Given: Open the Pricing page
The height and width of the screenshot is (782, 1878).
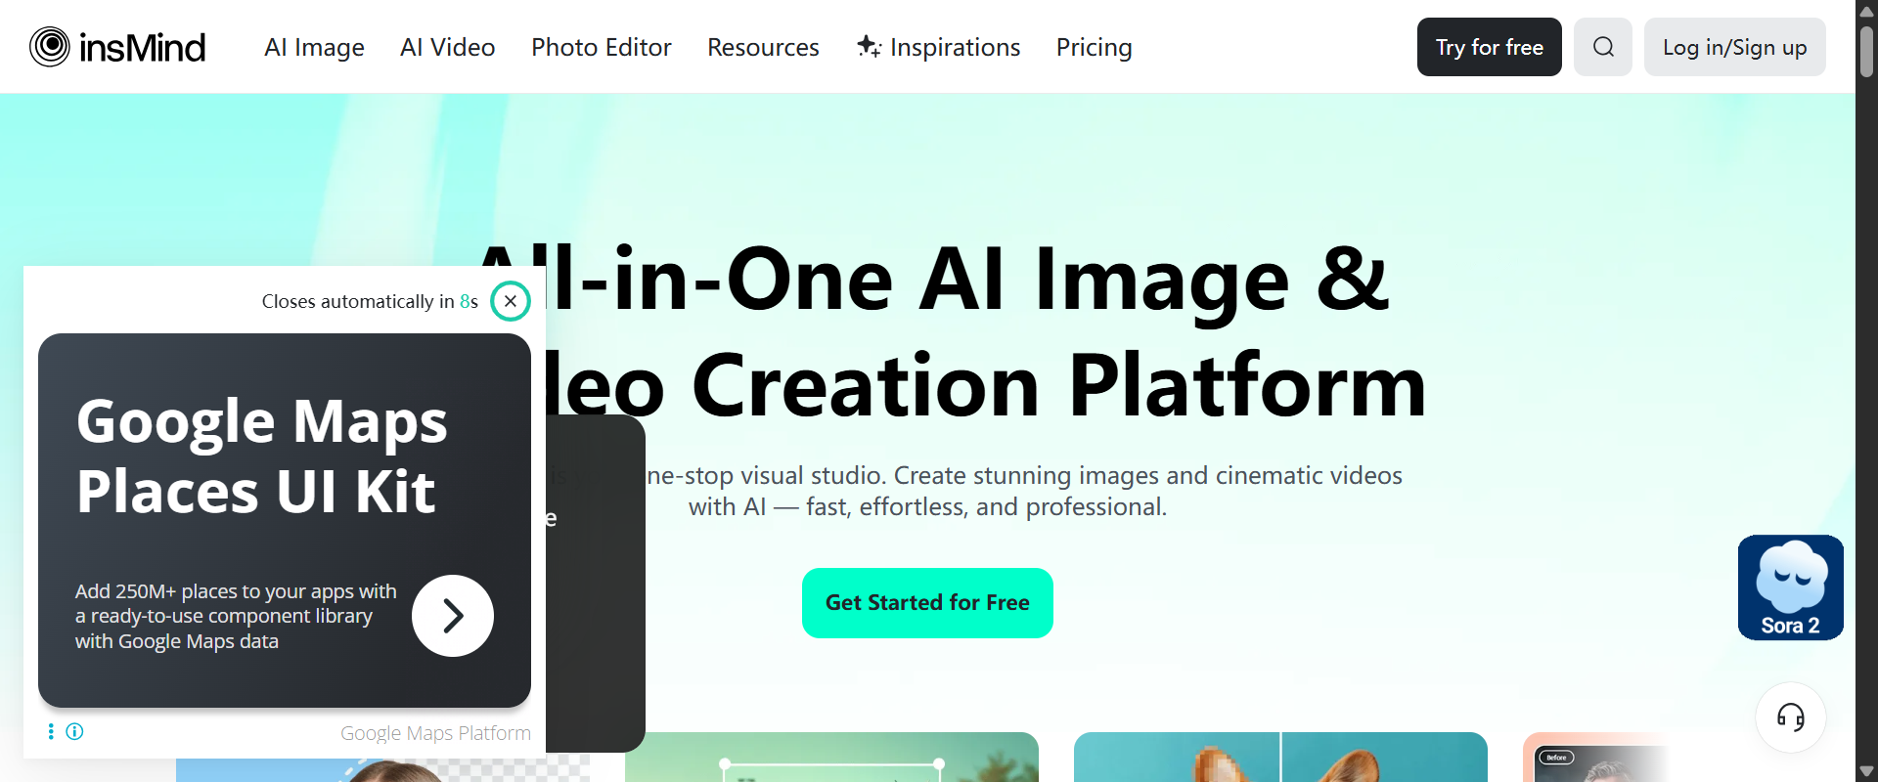Looking at the screenshot, I should point(1094,47).
